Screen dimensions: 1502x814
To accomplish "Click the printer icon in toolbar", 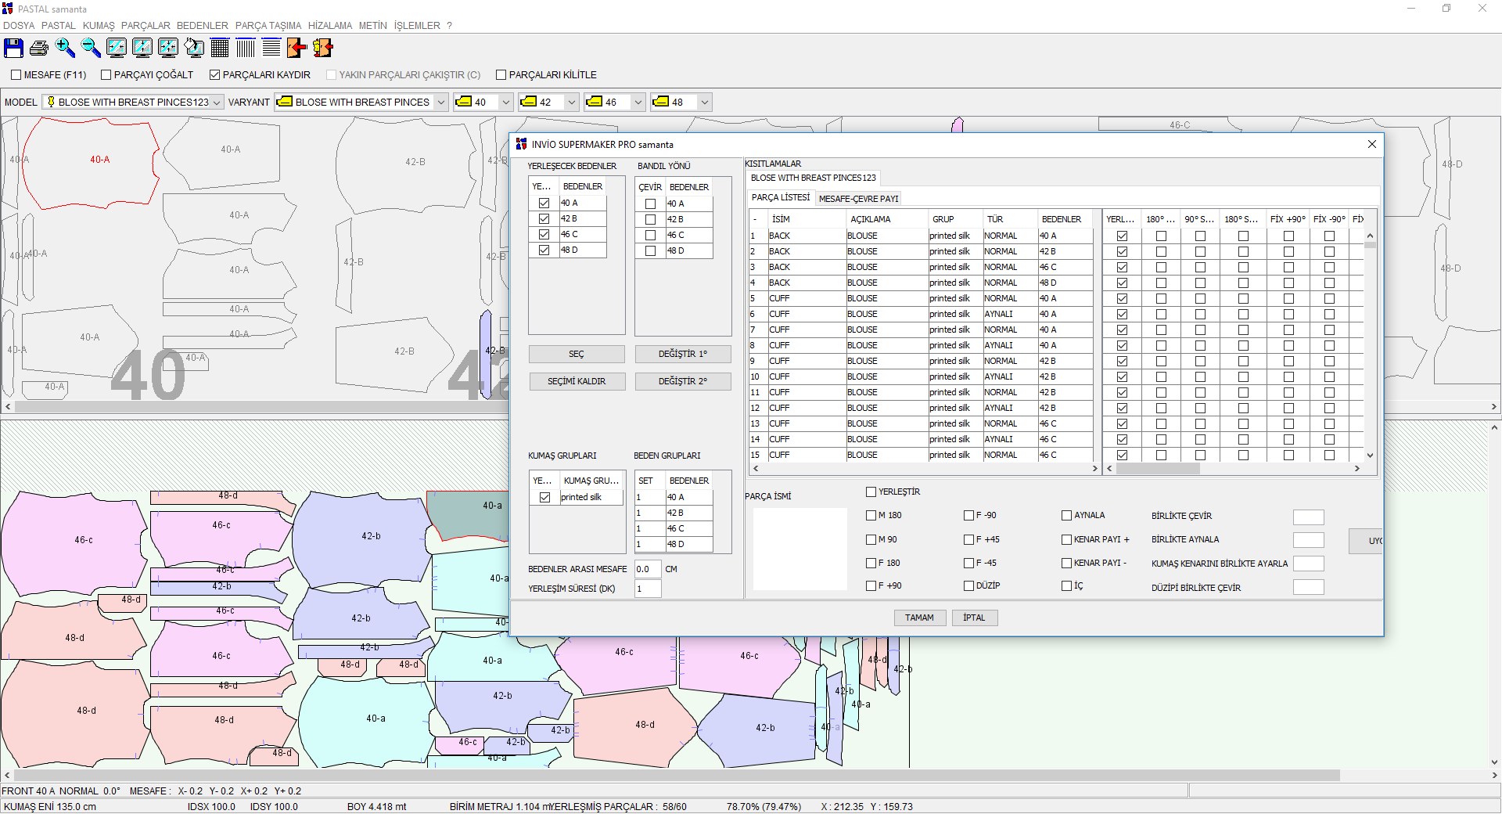I will (x=39, y=49).
